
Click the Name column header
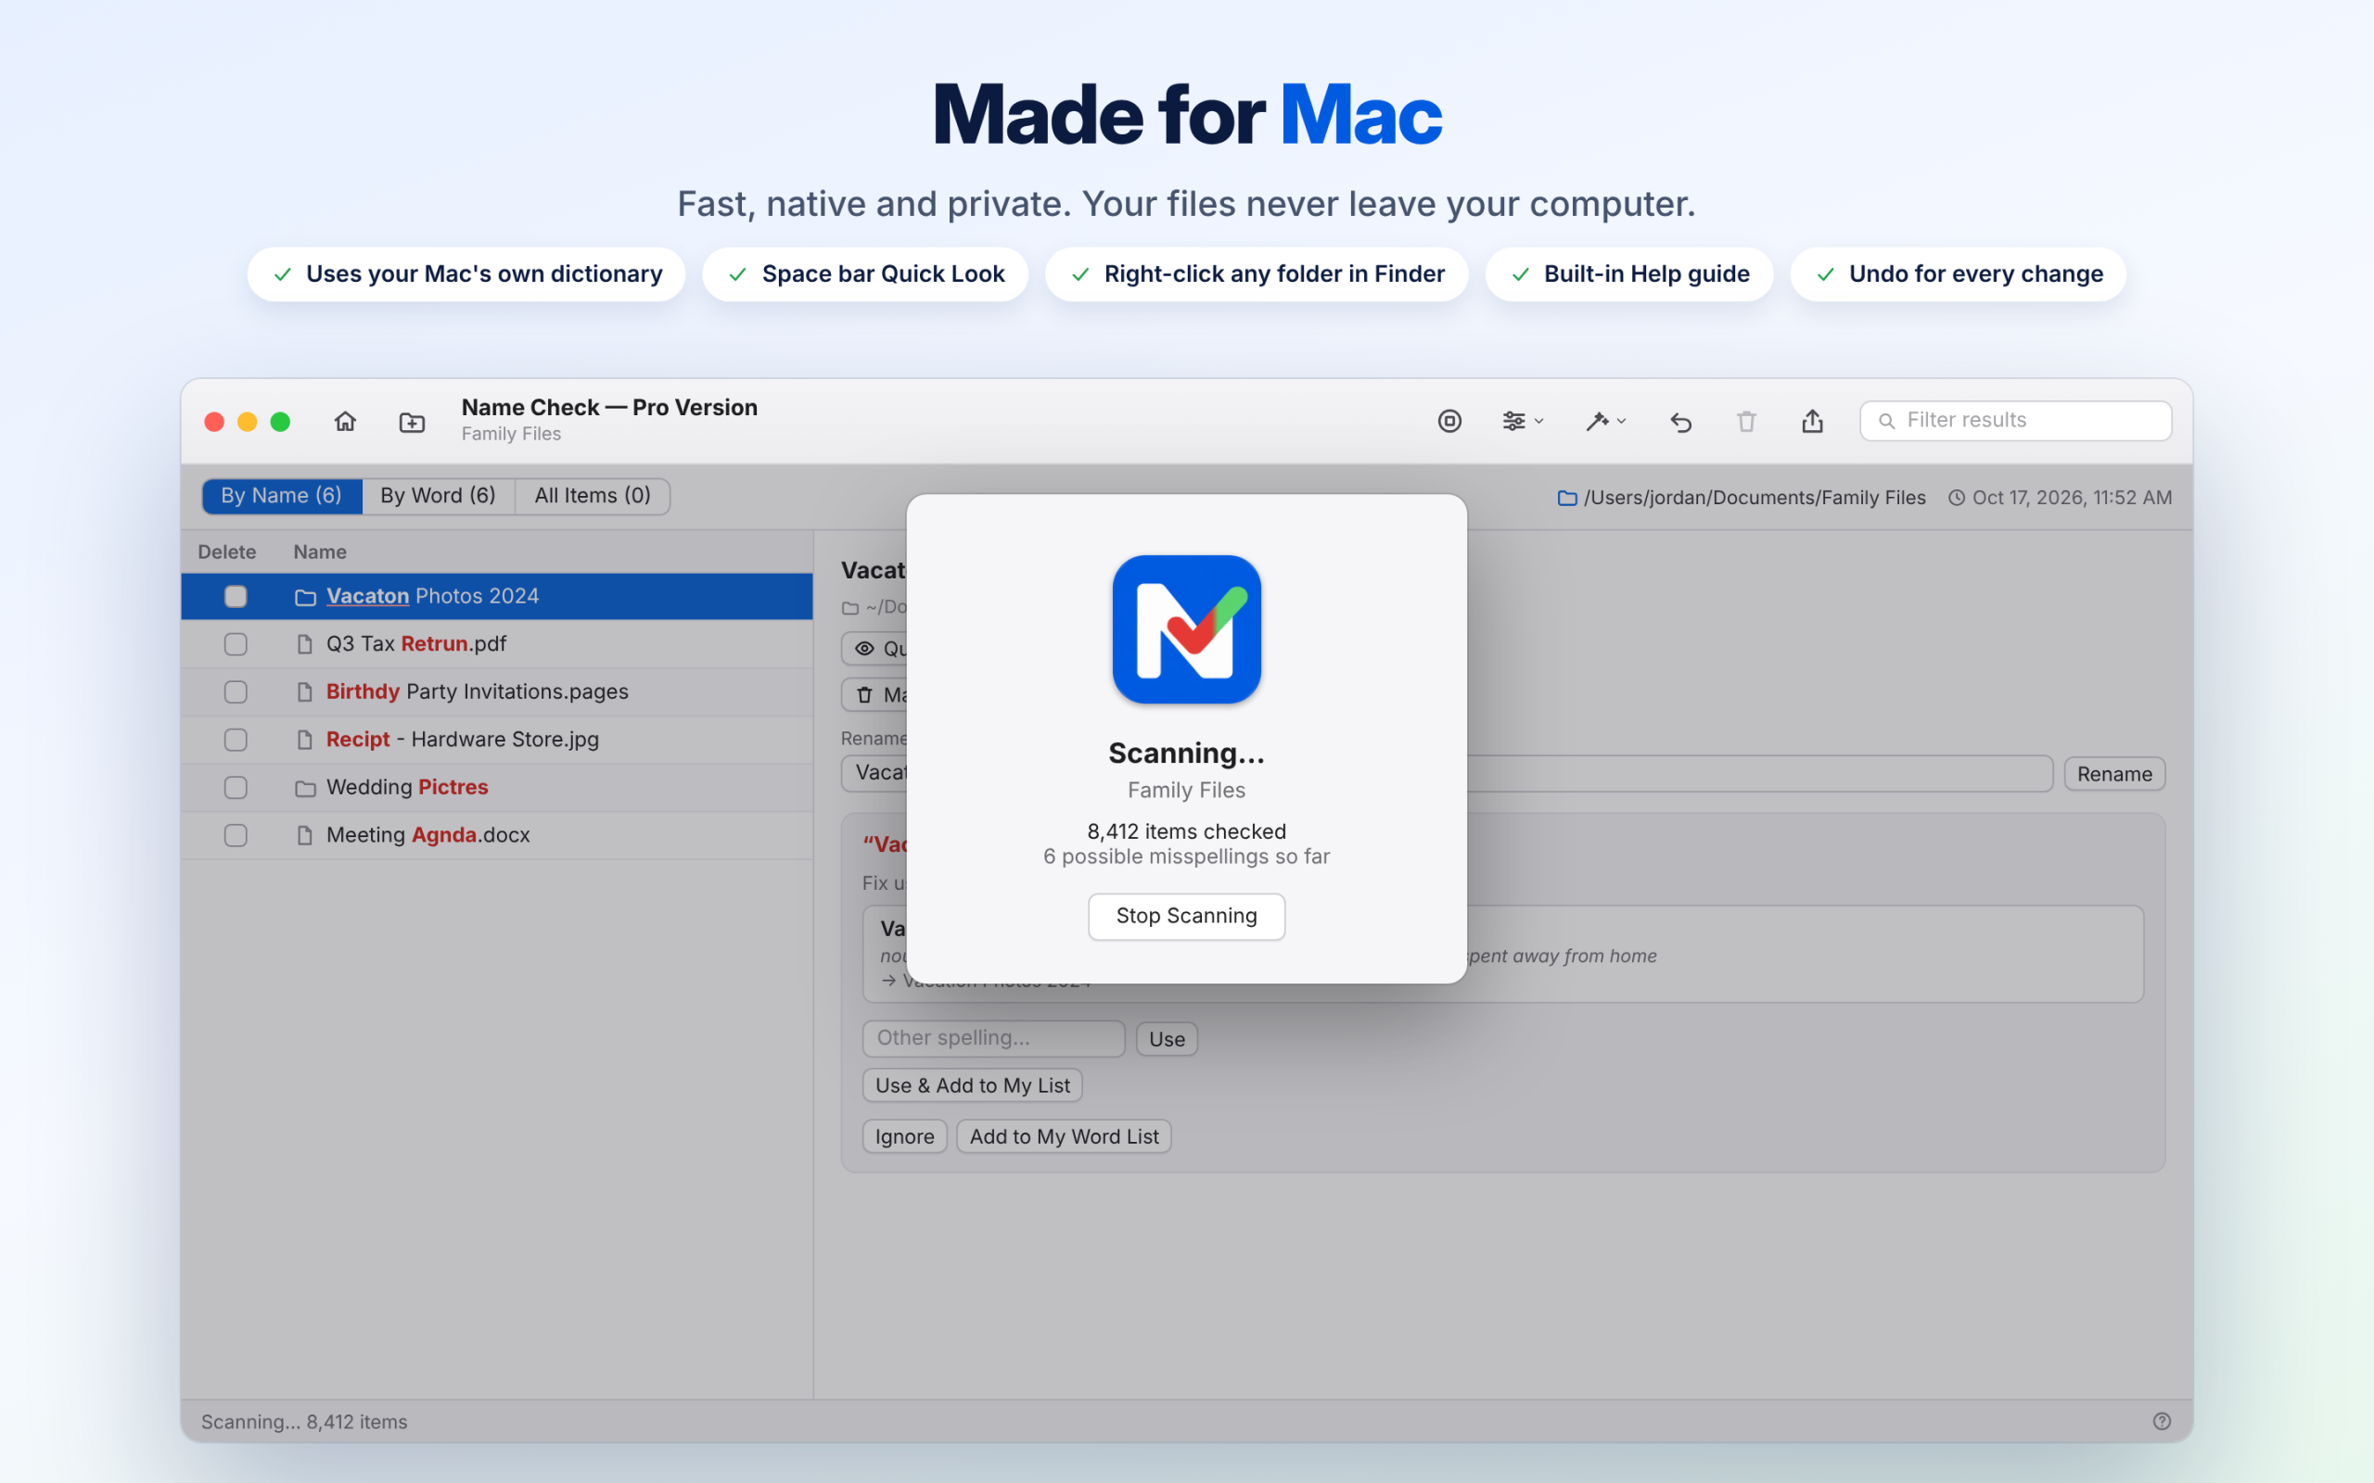click(320, 552)
